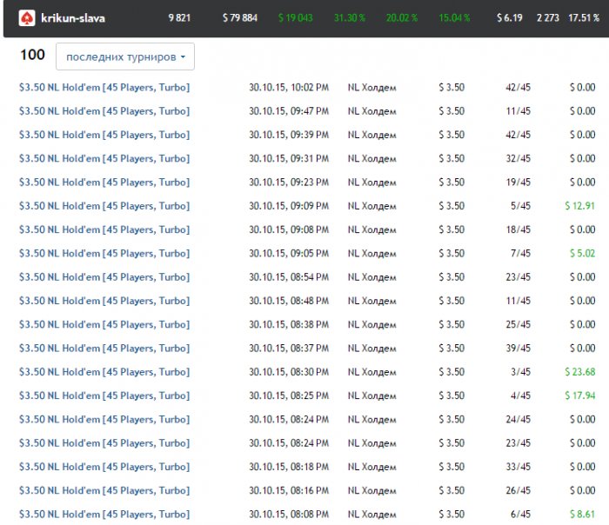This screenshot has height=525, width=609.
Task: Click the 18/45 finishing place
Action: (519, 229)
